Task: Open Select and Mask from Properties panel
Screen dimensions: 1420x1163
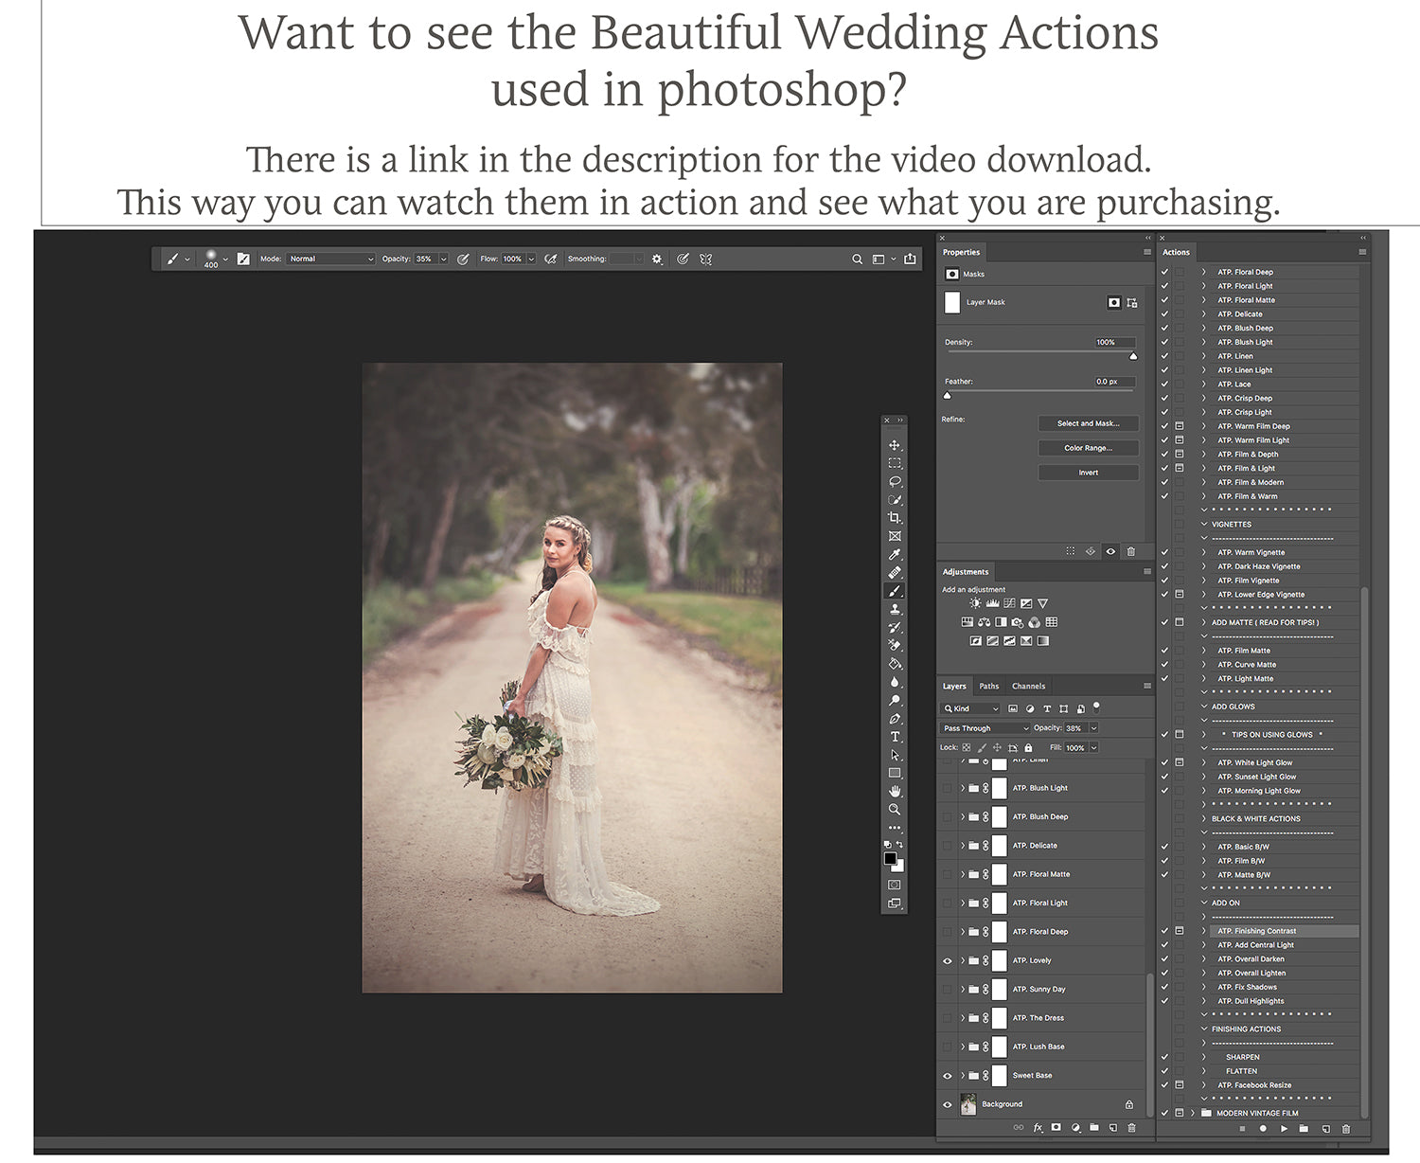Action: (1088, 423)
